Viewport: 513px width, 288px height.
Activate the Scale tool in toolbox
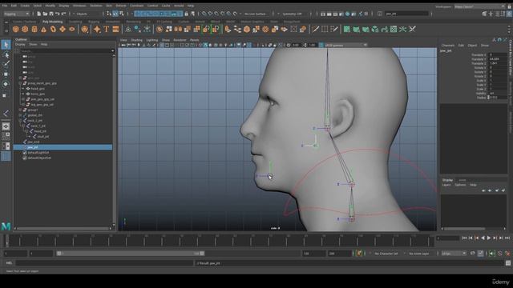click(x=5, y=95)
